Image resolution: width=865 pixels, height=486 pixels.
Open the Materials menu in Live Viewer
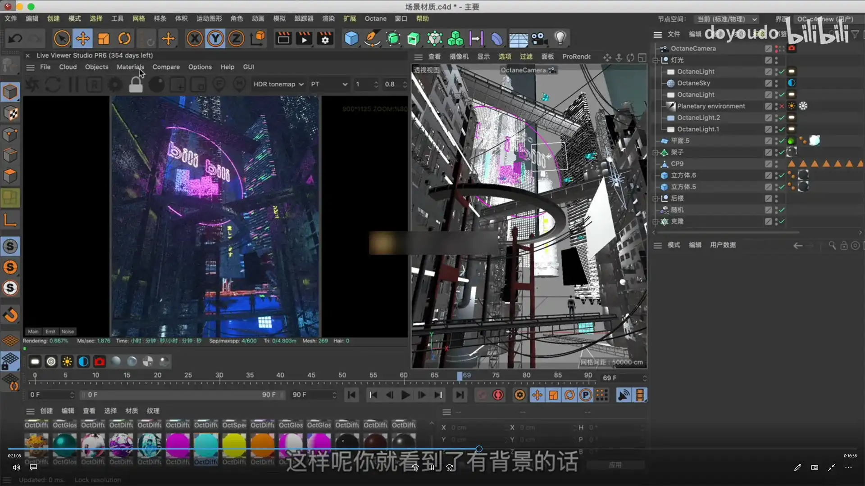coord(131,67)
